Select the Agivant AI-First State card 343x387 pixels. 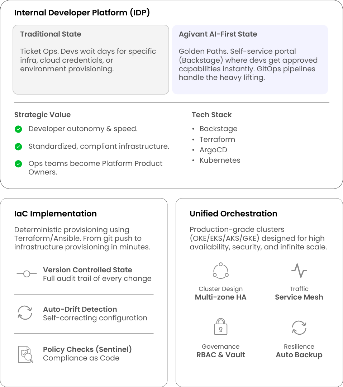click(250, 59)
